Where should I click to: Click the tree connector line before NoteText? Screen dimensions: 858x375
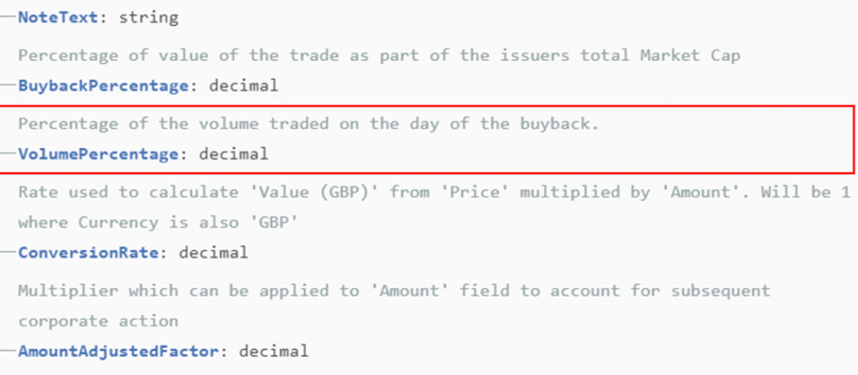[8, 17]
